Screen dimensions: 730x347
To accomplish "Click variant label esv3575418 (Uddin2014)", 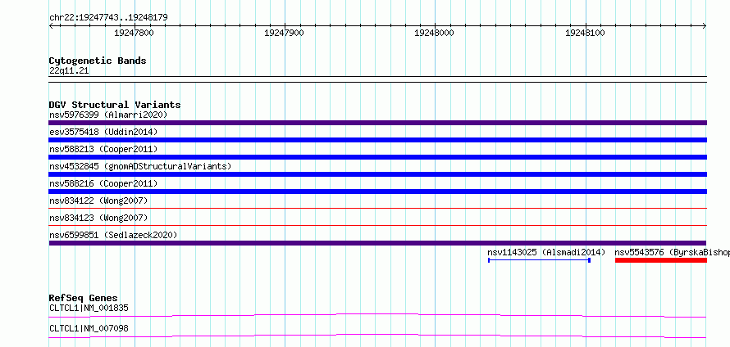I will pos(103,132).
